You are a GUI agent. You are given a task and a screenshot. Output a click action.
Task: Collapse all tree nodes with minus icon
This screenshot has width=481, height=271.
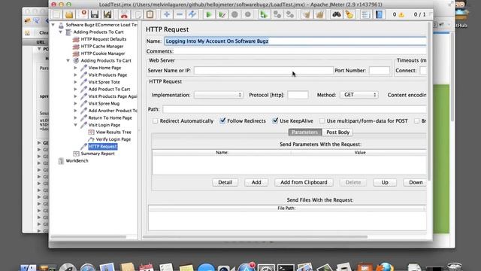pyautogui.click(x=180, y=14)
